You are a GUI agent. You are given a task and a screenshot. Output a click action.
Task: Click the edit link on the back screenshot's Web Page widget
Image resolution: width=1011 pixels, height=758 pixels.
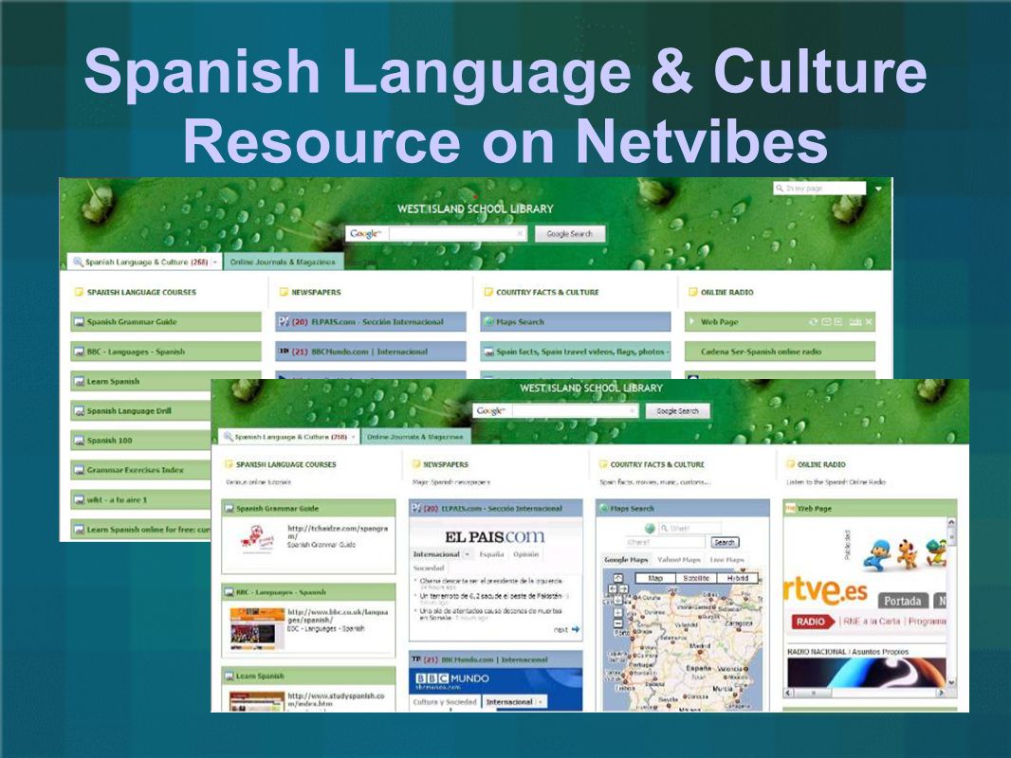pos(855,321)
